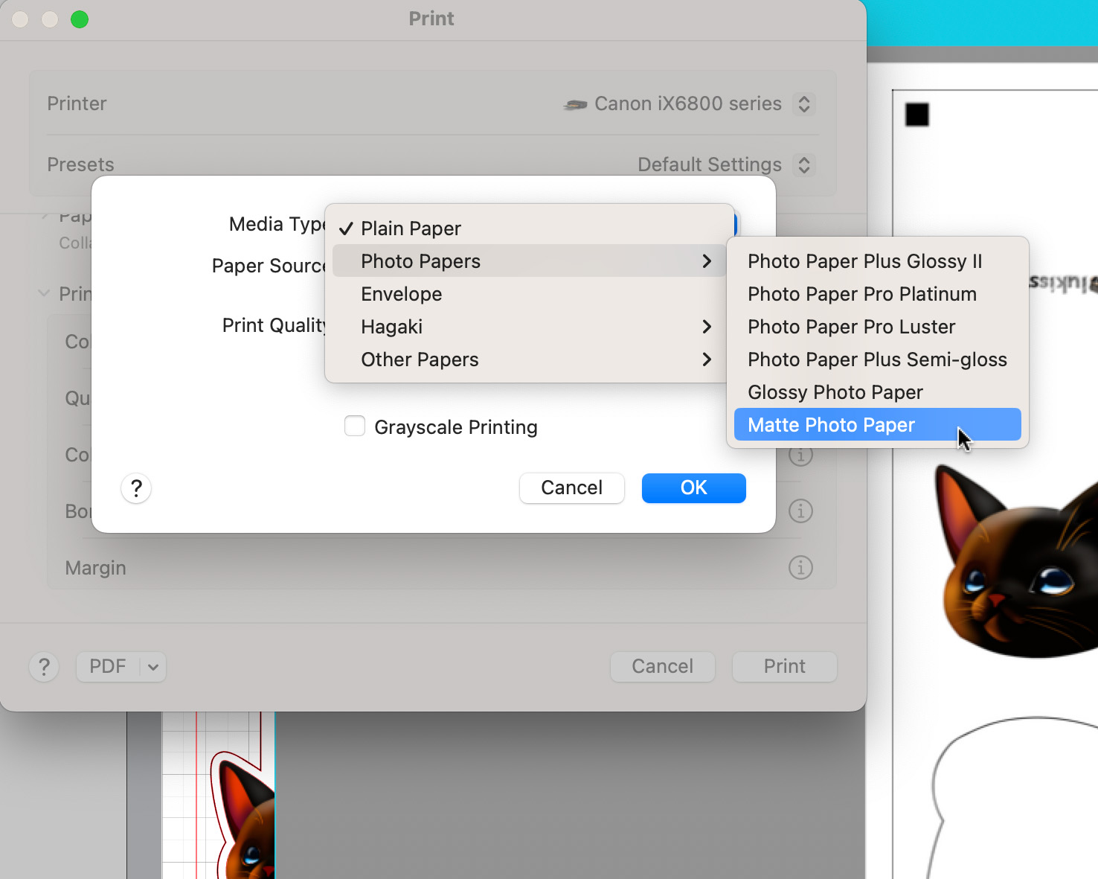Pick Photo Paper Plus Glossy II
1098x879 pixels.
[864, 261]
